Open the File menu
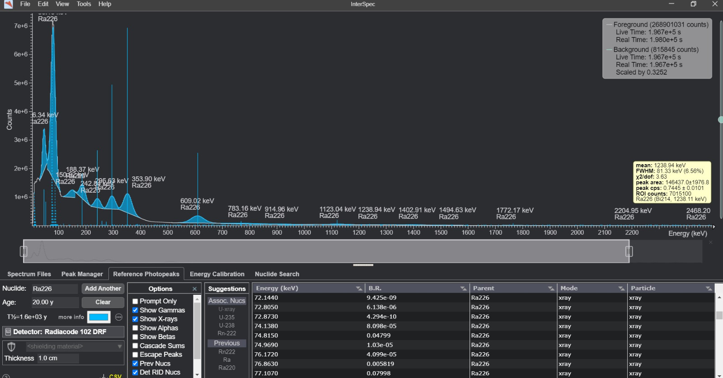This screenshot has width=723, height=378. [x=25, y=4]
